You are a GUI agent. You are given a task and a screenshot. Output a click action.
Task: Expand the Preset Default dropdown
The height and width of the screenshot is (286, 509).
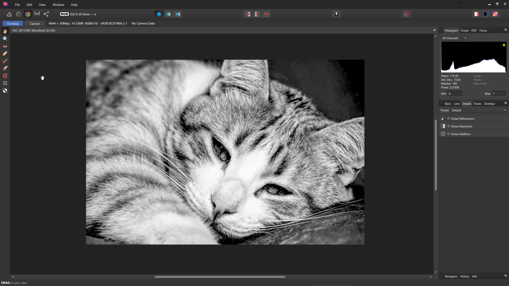click(x=479, y=110)
